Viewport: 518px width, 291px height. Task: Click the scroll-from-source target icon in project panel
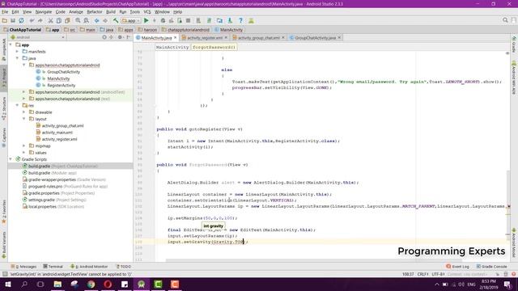click(x=104, y=37)
